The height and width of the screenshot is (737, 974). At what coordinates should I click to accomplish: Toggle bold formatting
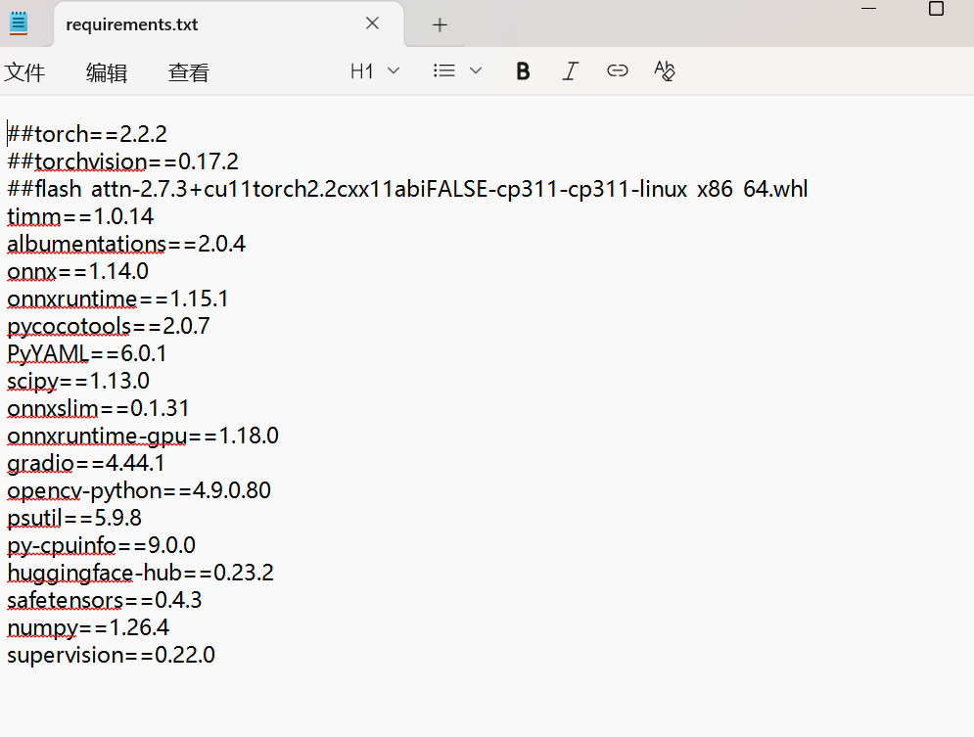[x=523, y=70]
